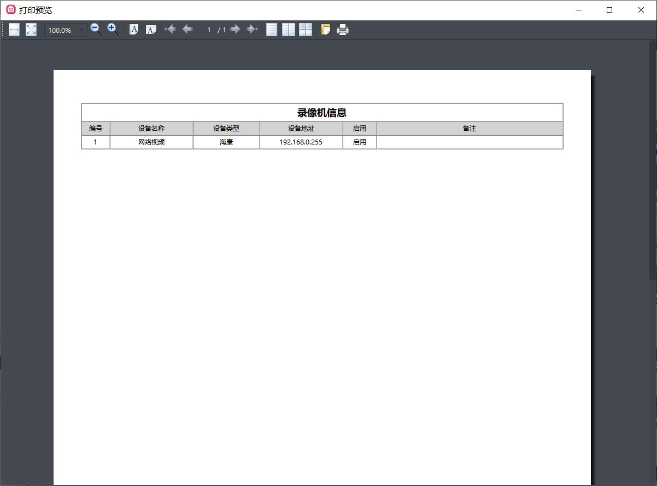Show all pages overview
The height and width of the screenshot is (486, 657).
click(x=306, y=30)
